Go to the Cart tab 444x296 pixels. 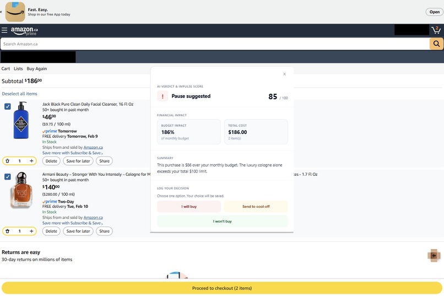6,68
